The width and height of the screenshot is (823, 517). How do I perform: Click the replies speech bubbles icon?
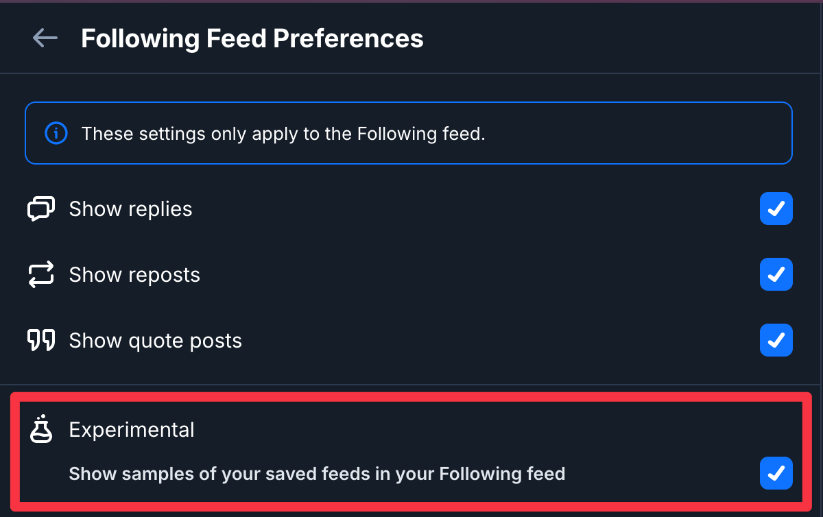(x=41, y=208)
